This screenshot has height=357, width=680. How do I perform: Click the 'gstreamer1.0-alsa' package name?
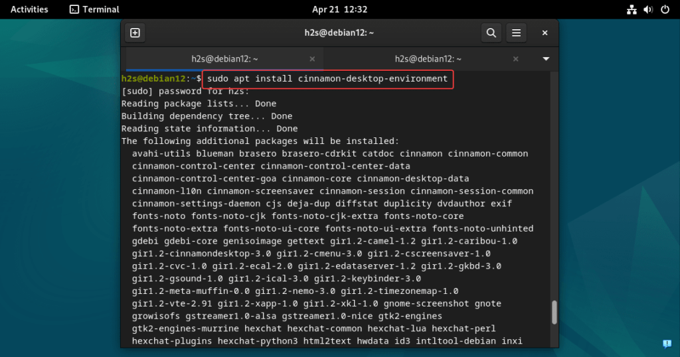coord(230,317)
